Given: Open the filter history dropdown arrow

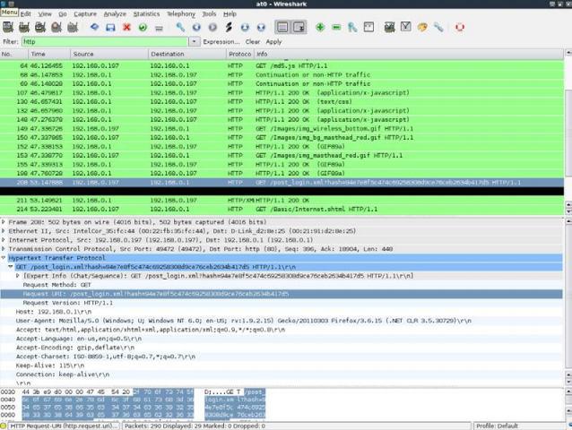Looking at the screenshot, I should [x=194, y=42].
